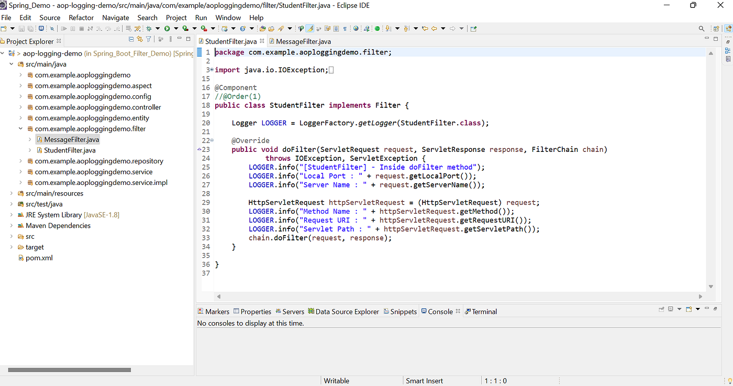Save the current file via Save icon
Viewport: 733px width, 386px height.
tap(21, 29)
